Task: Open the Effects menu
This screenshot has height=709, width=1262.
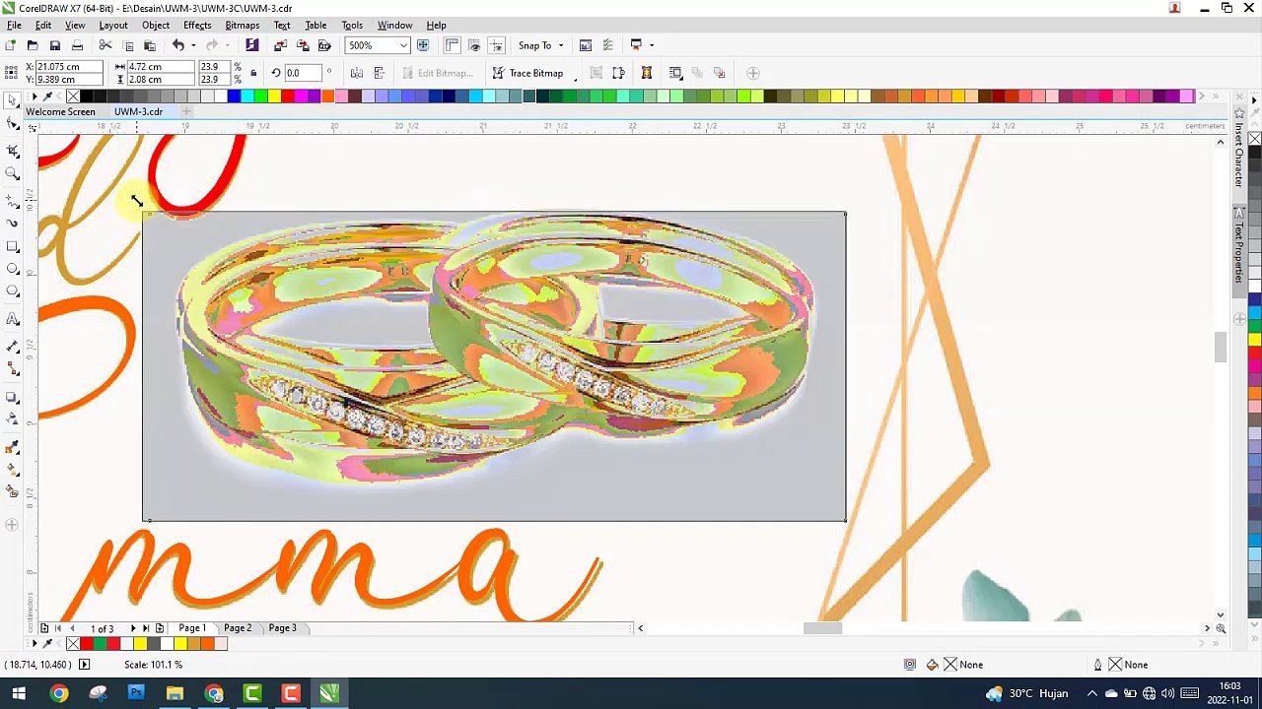Action: [x=197, y=26]
